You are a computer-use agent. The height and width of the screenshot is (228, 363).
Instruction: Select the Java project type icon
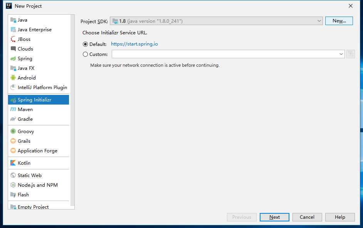[x=13, y=20]
